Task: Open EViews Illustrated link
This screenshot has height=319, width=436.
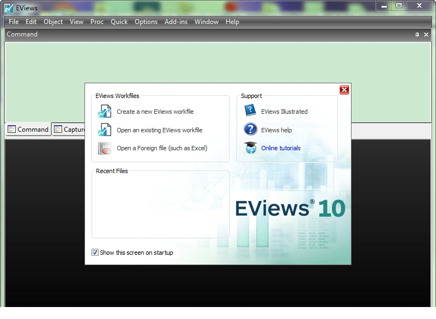Action: (284, 112)
